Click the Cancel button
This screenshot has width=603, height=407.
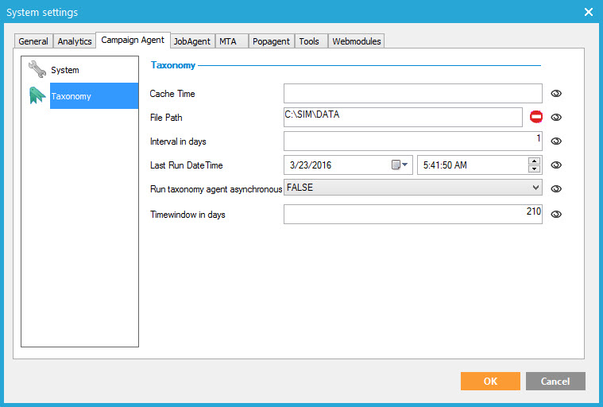(x=555, y=381)
